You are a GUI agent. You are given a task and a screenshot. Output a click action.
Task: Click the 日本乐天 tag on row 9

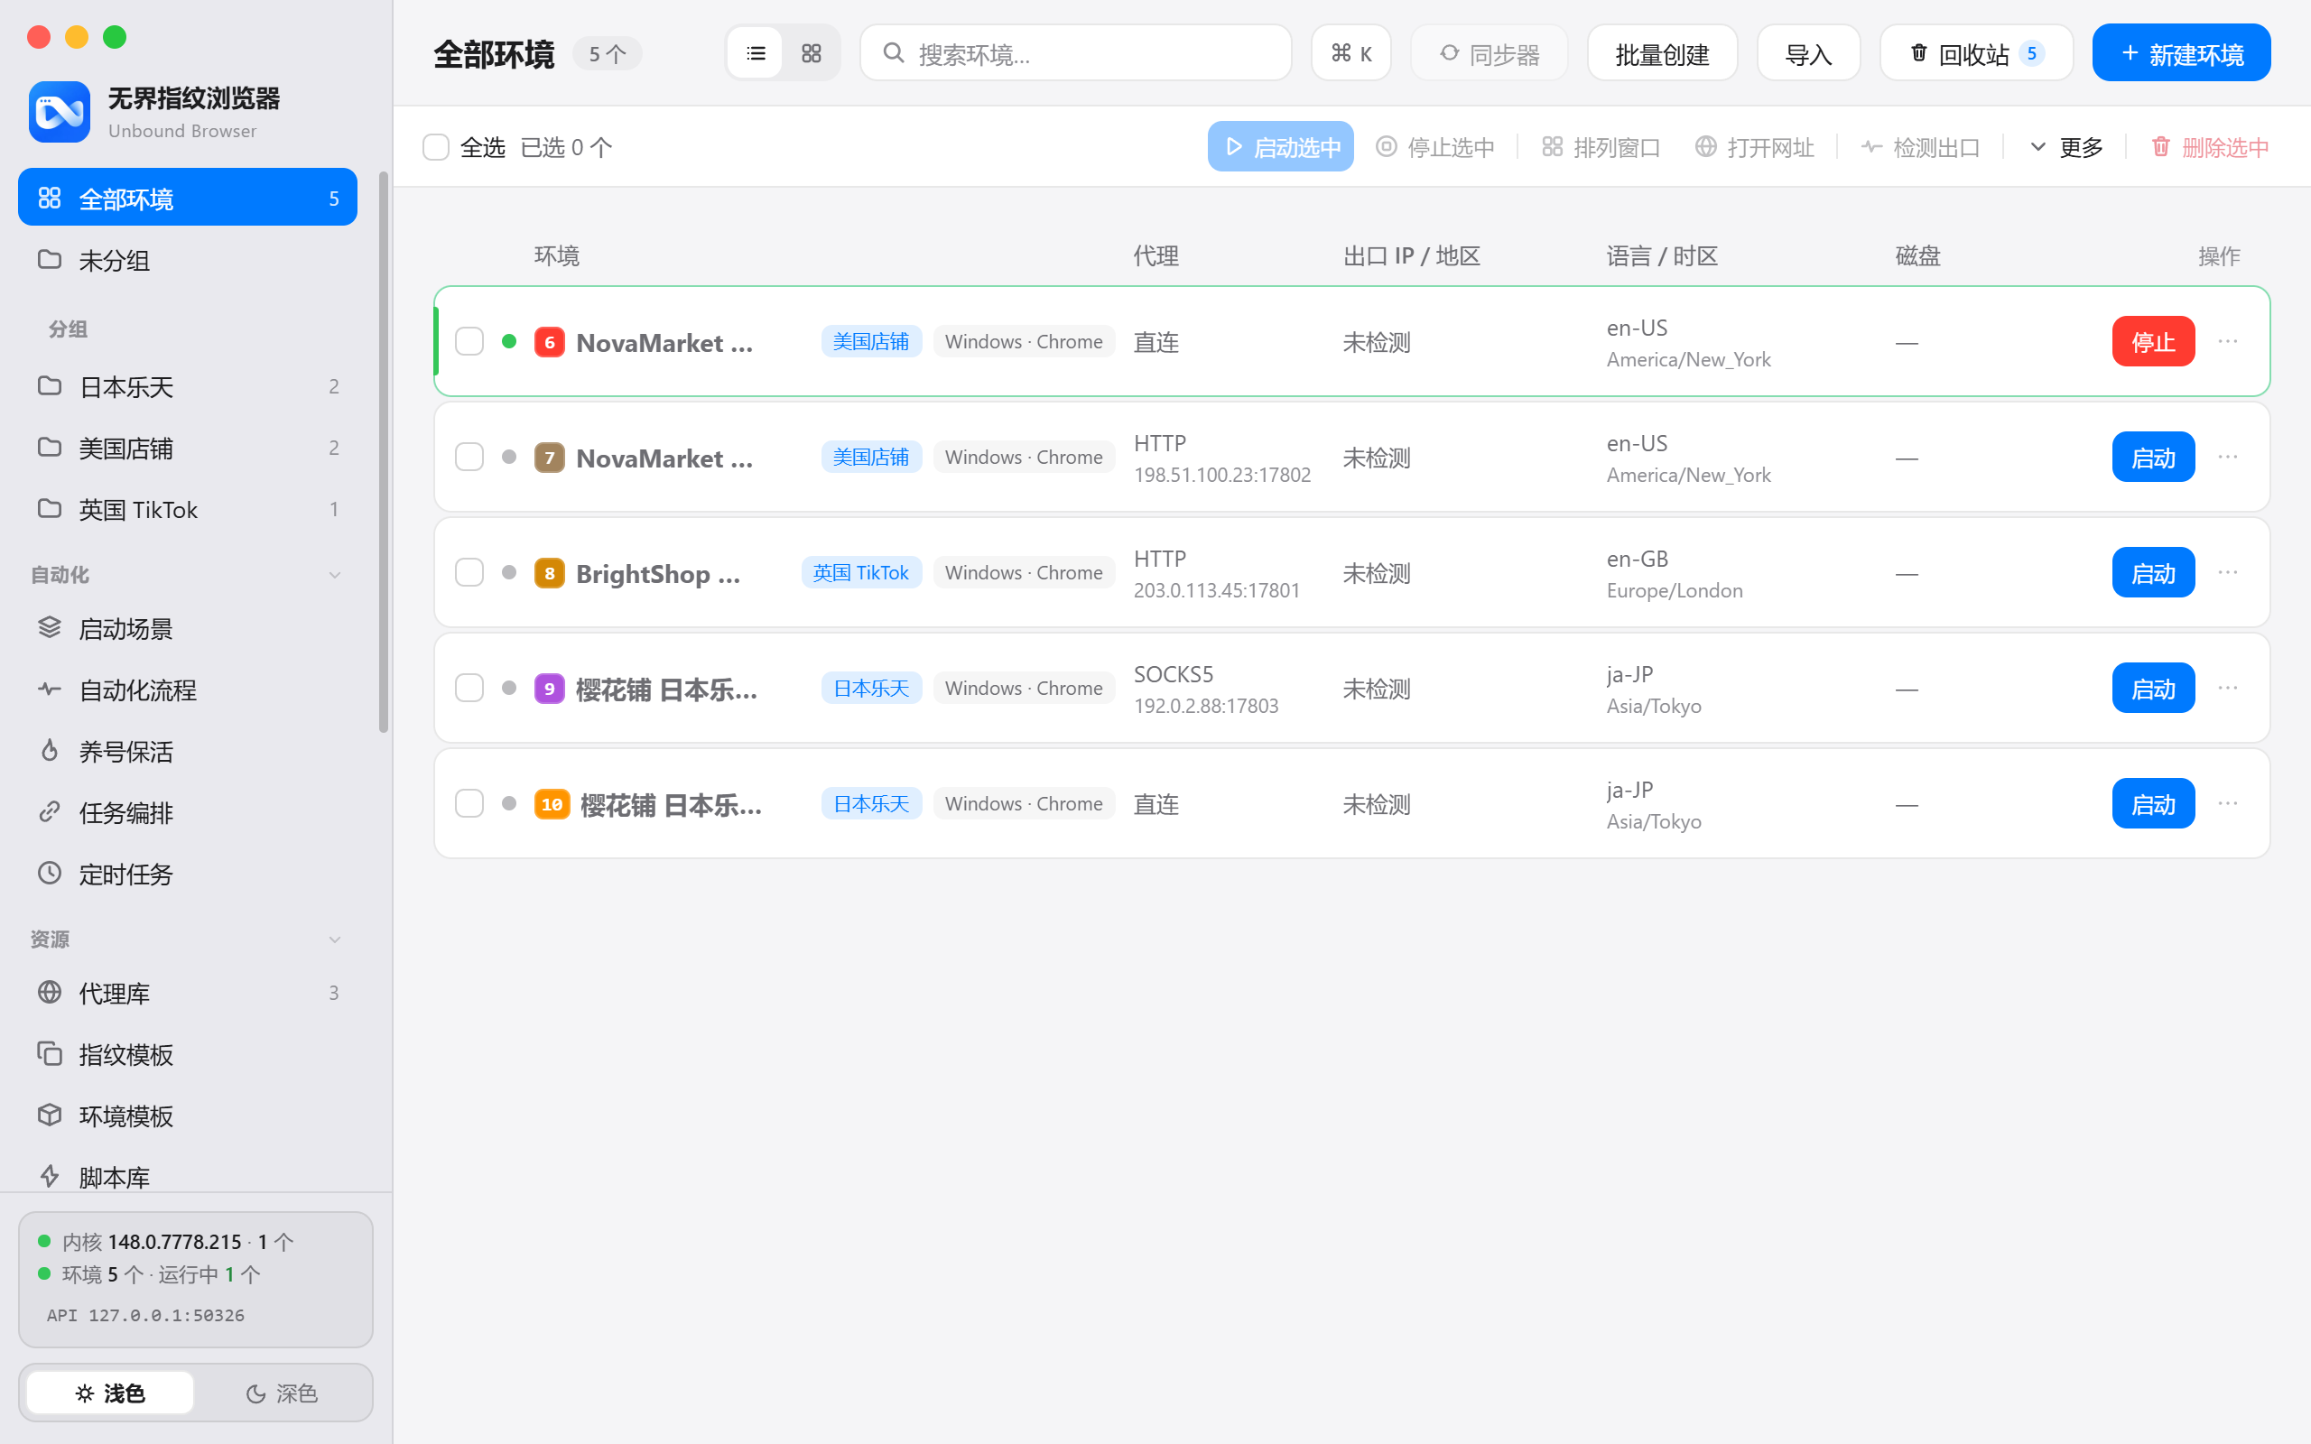click(871, 688)
